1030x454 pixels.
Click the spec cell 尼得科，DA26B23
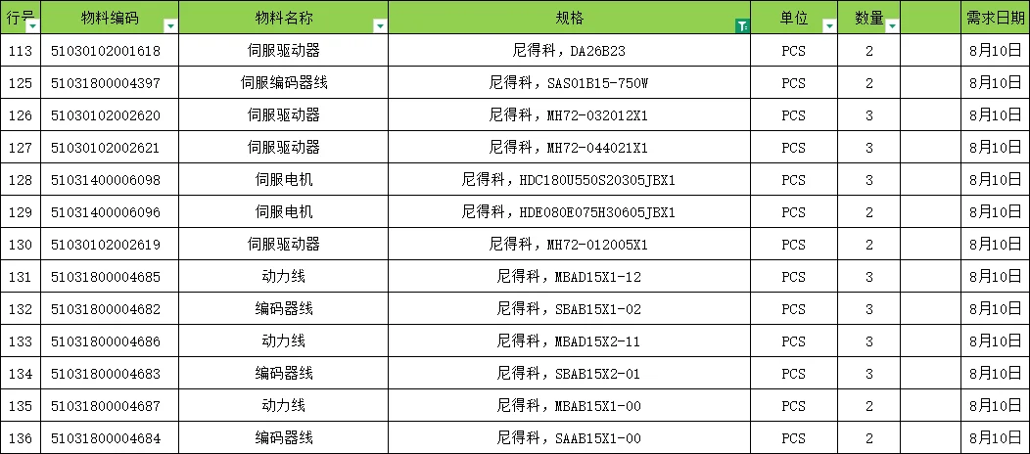tap(569, 51)
